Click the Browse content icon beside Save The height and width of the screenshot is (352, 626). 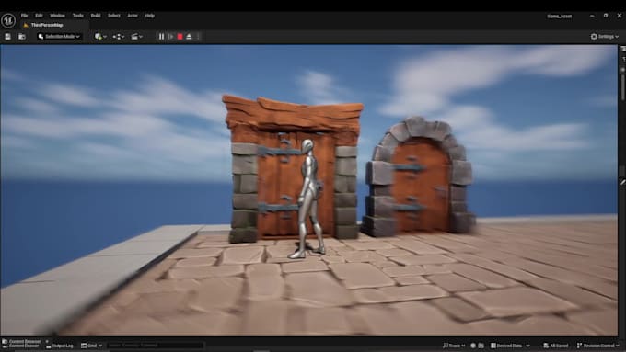(22, 37)
